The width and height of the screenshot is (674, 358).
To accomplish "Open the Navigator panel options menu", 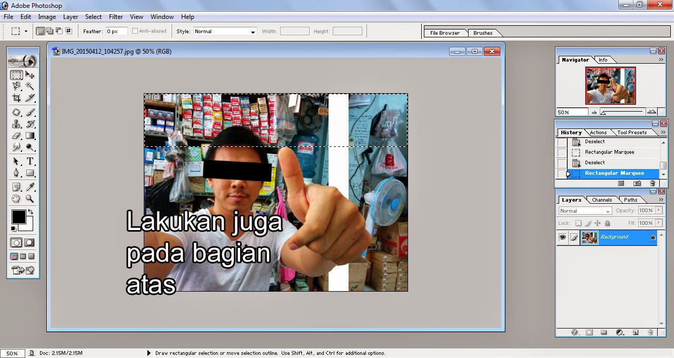I will click(x=661, y=59).
